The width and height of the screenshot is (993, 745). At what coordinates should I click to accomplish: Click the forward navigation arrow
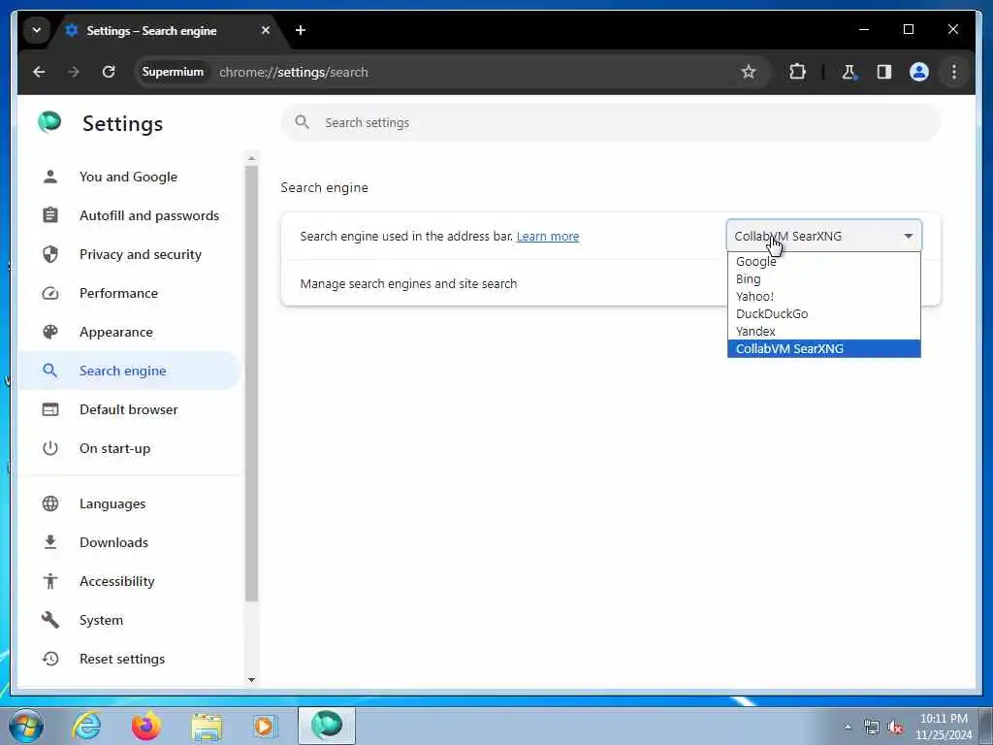pos(74,72)
